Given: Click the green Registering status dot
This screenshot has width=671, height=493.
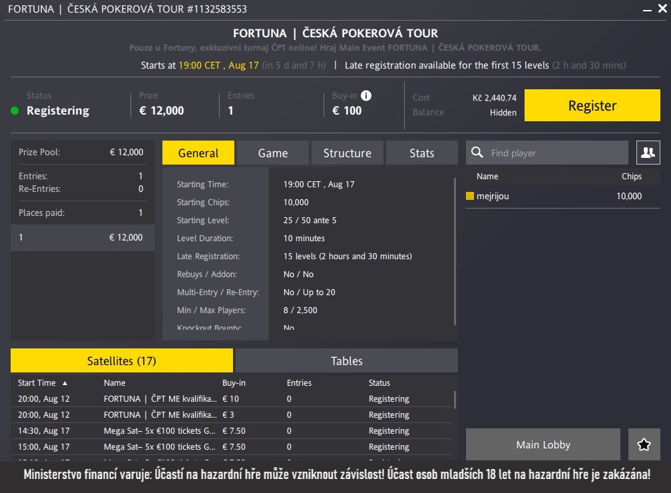Looking at the screenshot, I should (15, 111).
